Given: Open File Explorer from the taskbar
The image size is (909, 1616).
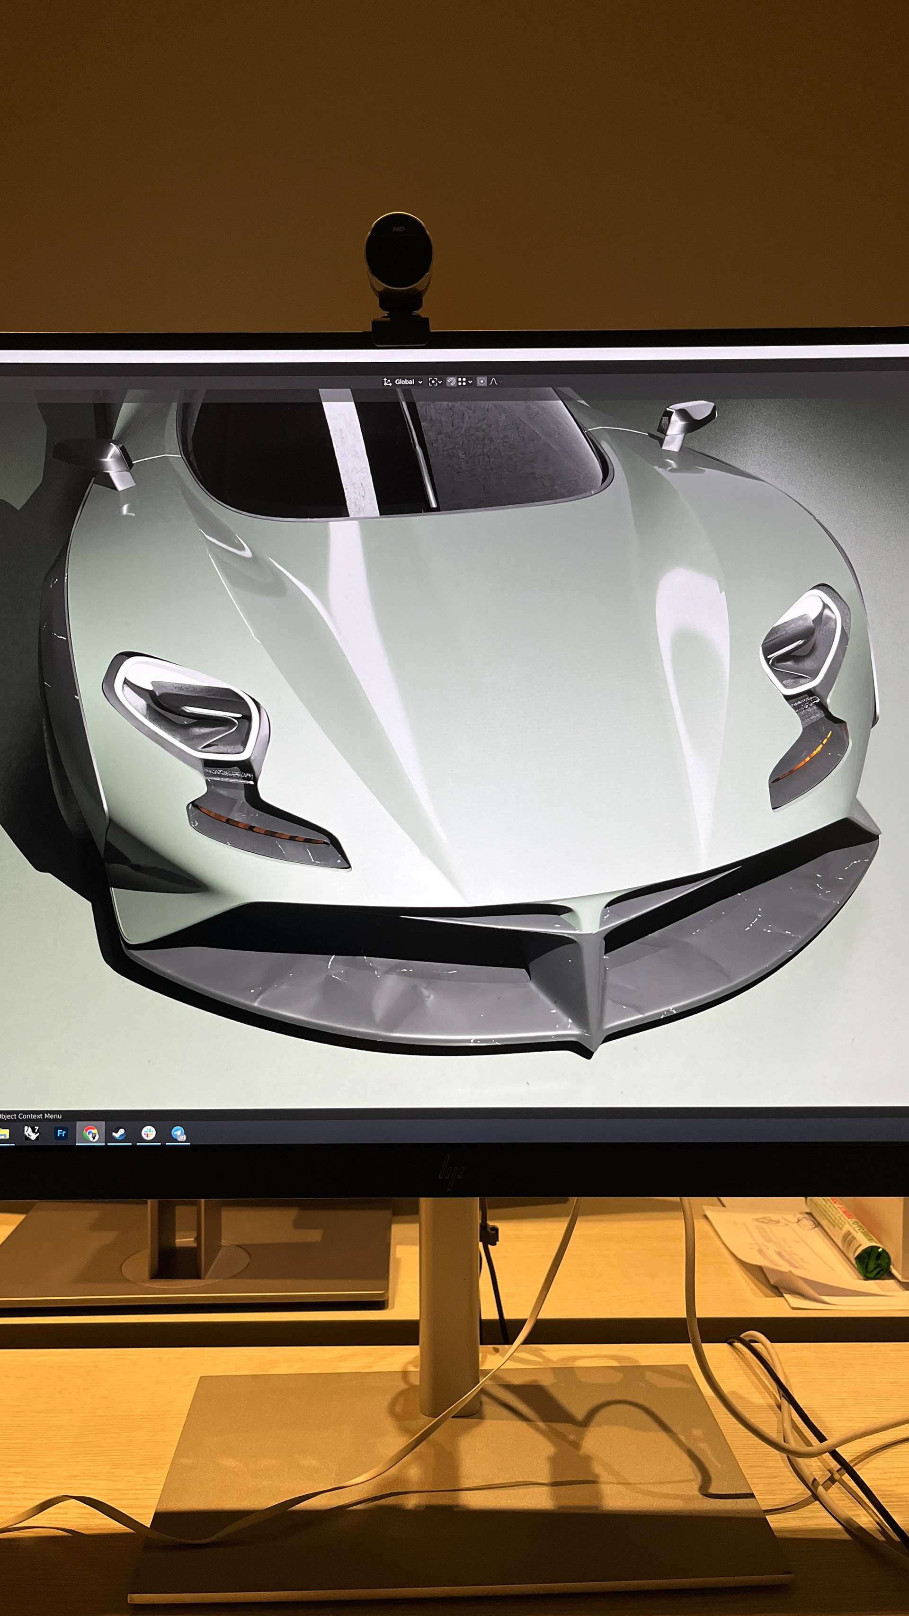Looking at the screenshot, I should (x=4, y=1134).
